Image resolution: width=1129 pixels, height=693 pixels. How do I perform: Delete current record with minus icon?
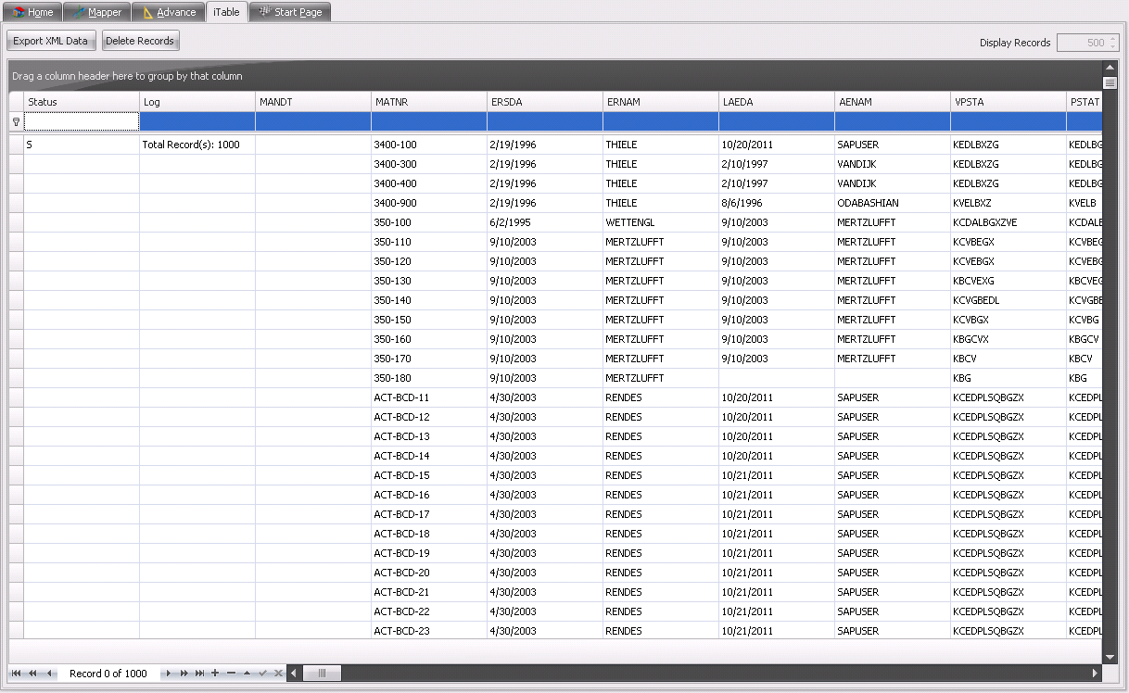pos(231,674)
